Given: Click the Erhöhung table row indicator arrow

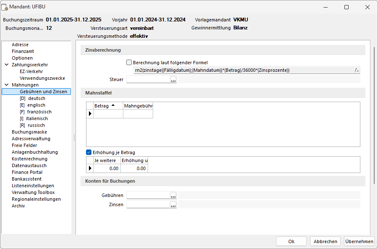Looking at the screenshot, I should pos(90,168).
